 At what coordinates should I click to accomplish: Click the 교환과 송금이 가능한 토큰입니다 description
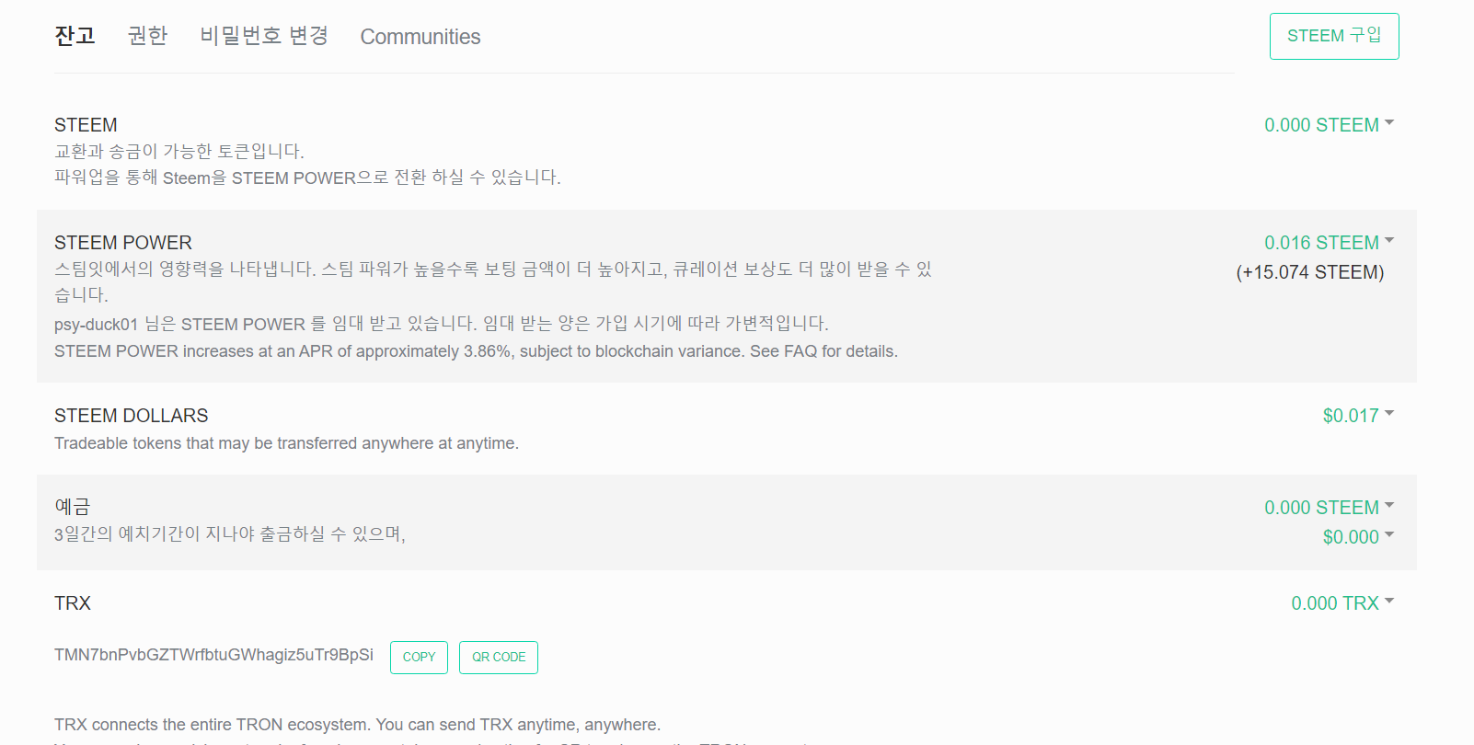click(179, 152)
